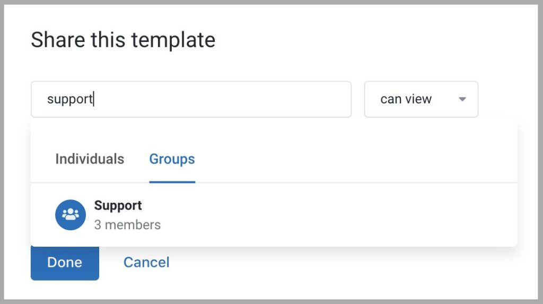Dismiss the dialog using Cancel
Image resolution: width=543 pixels, height=304 pixels.
pyautogui.click(x=146, y=263)
